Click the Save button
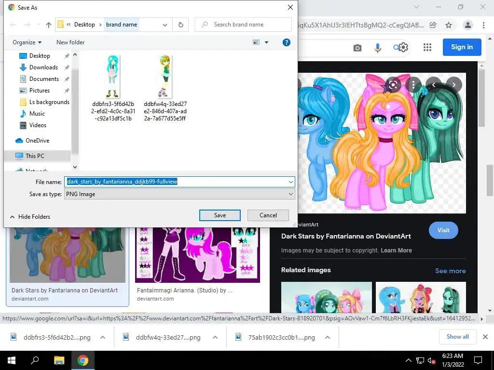Screen dimensions: 494x370 coord(220,215)
